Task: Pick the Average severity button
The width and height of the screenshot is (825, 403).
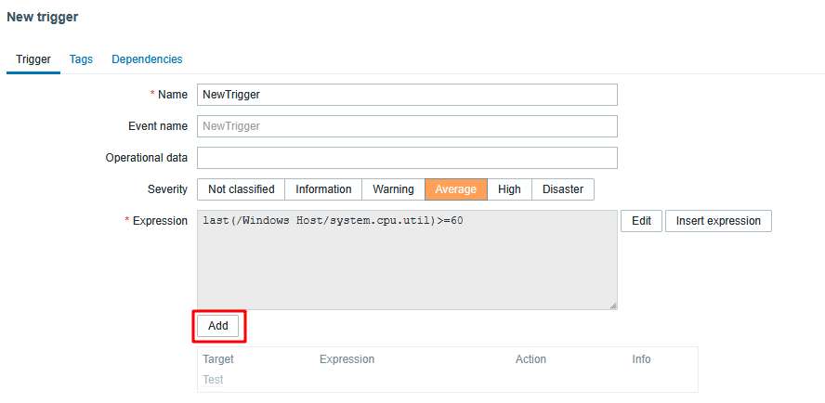Action: [x=455, y=189]
